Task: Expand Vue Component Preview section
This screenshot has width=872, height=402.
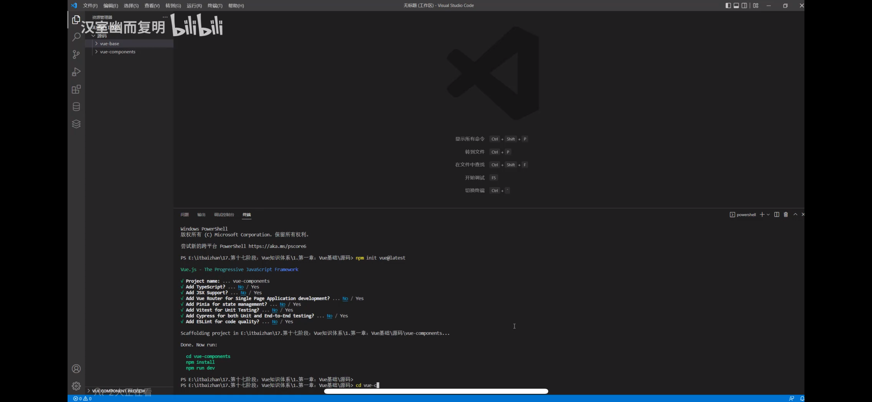Action: click(118, 391)
